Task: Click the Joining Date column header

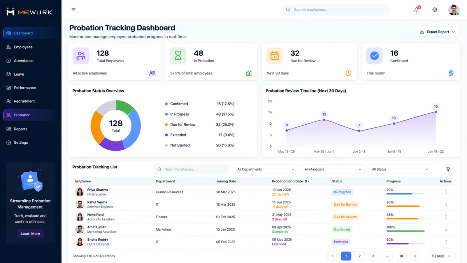Action: pos(226,181)
